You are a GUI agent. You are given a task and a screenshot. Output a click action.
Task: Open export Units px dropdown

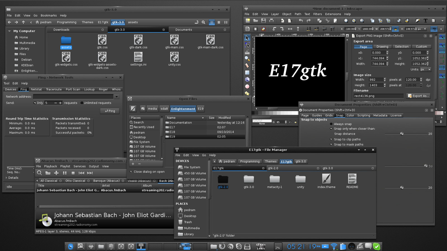(426, 69)
